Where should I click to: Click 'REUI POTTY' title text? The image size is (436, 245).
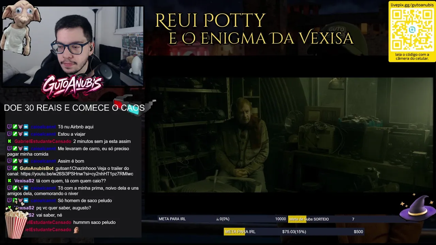pyautogui.click(x=210, y=21)
